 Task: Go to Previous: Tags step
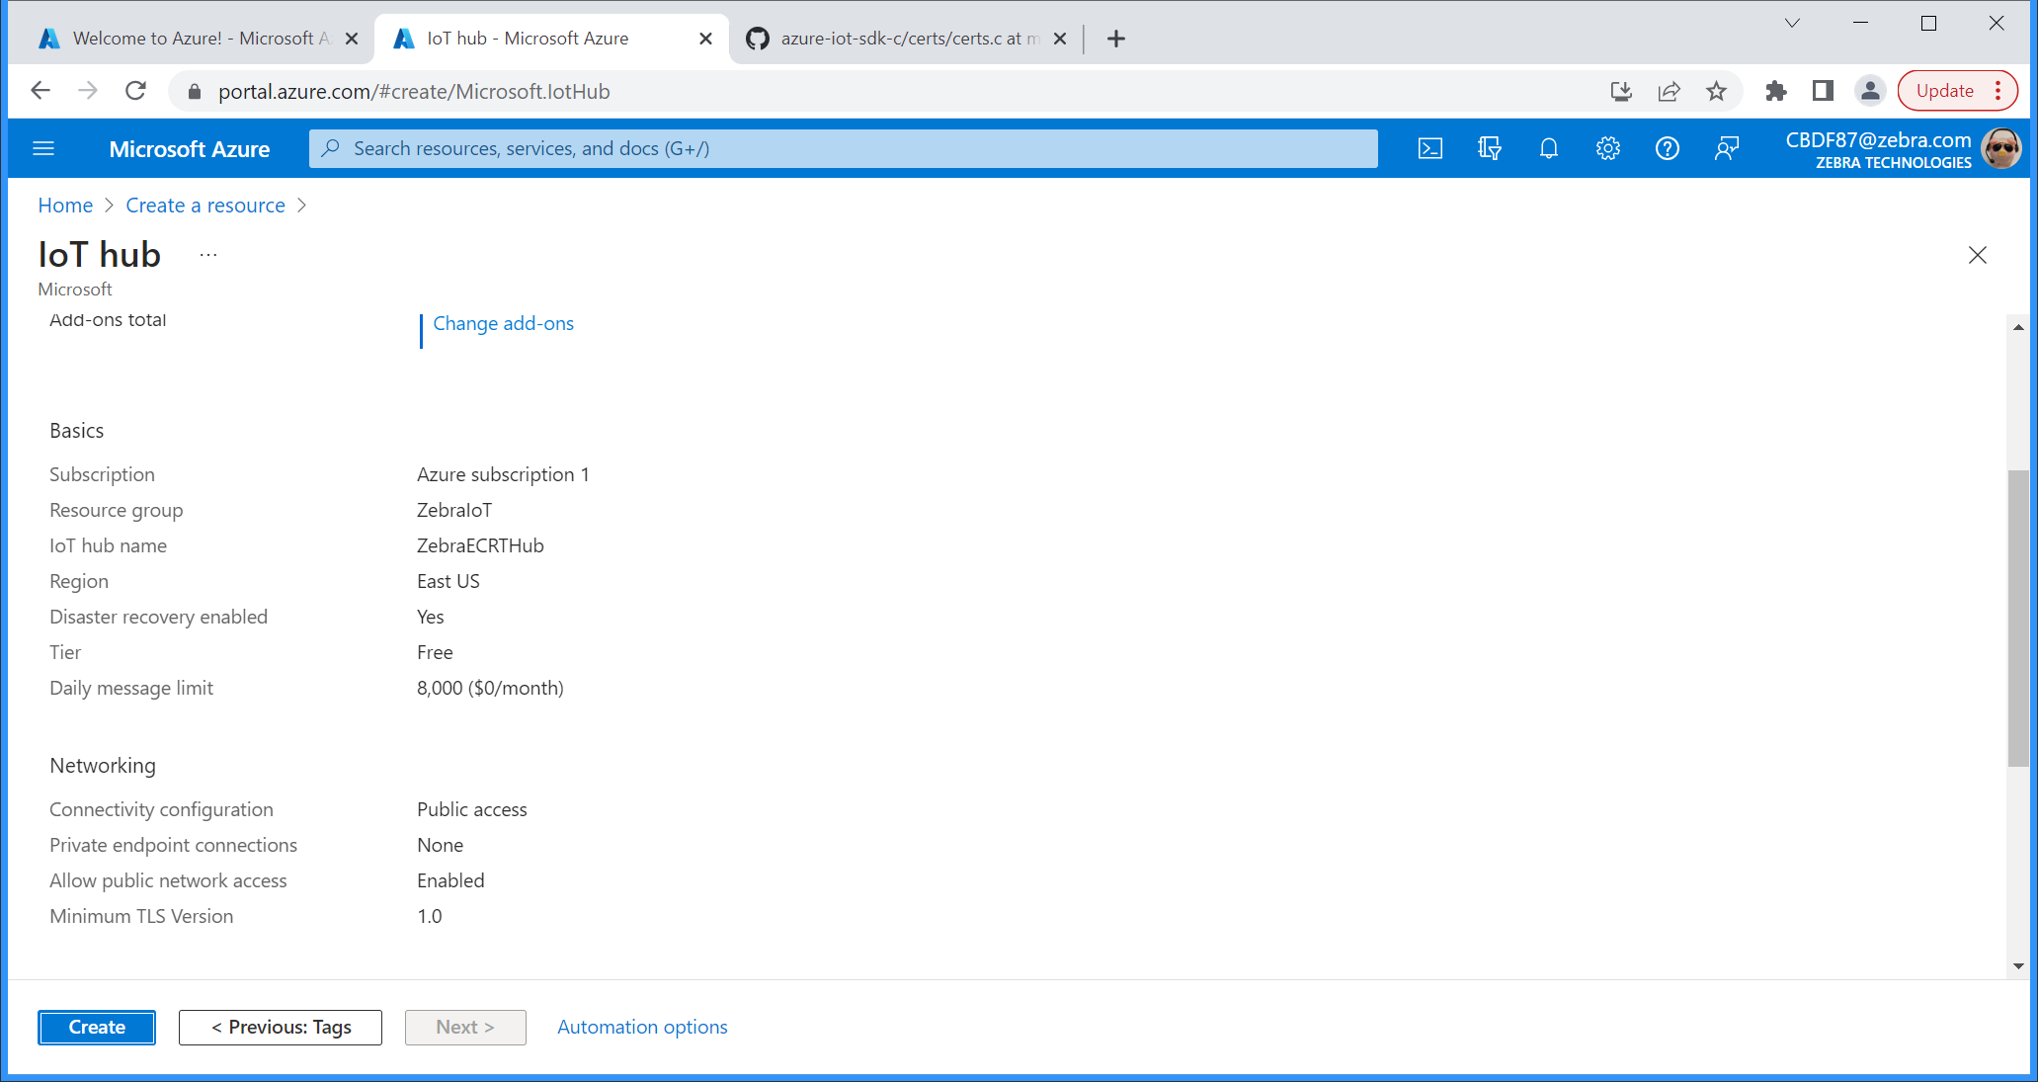tap(281, 1027)
